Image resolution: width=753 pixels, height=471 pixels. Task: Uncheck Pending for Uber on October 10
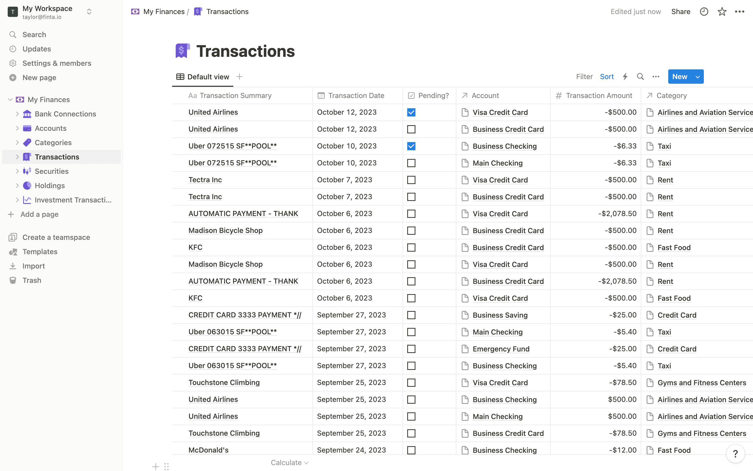(411, 146)
